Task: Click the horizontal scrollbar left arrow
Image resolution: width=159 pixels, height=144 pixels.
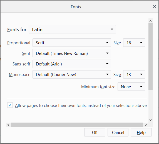Action: coord(8,125)
